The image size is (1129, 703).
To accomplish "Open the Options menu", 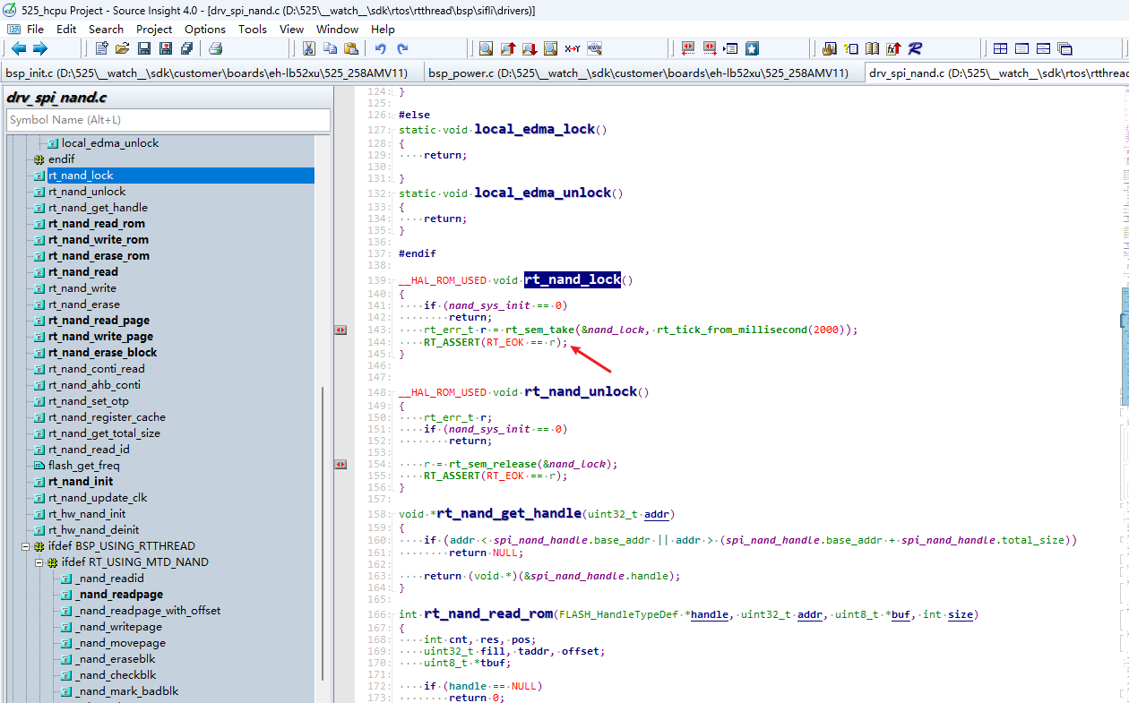I will pos(205,29).
